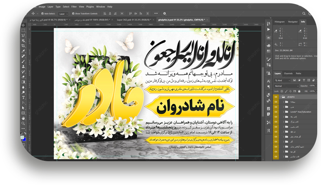
Task: Switch to the Channels tab
Action: [x=288, y=73]
